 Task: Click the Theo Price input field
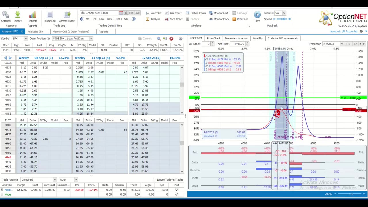coord(237,44)
